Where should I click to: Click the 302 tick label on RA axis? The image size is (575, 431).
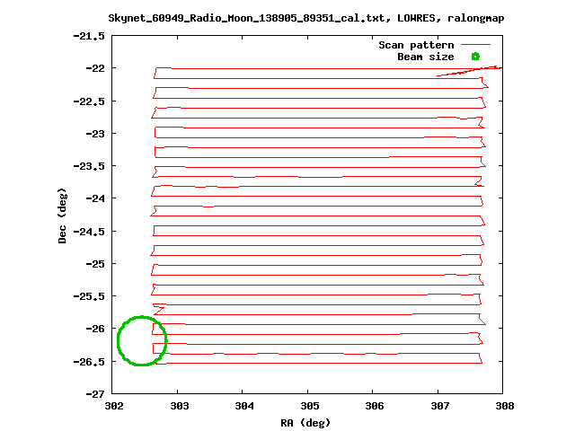click(x=113, y=406)
